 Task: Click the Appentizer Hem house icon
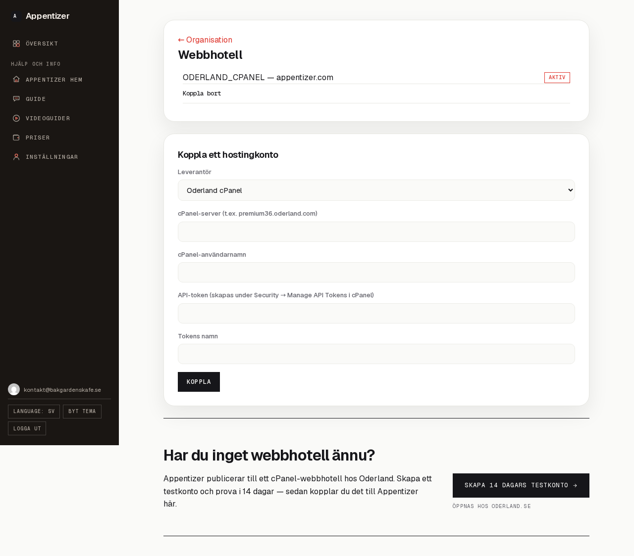pyautogui.click(x=16, y=79)
